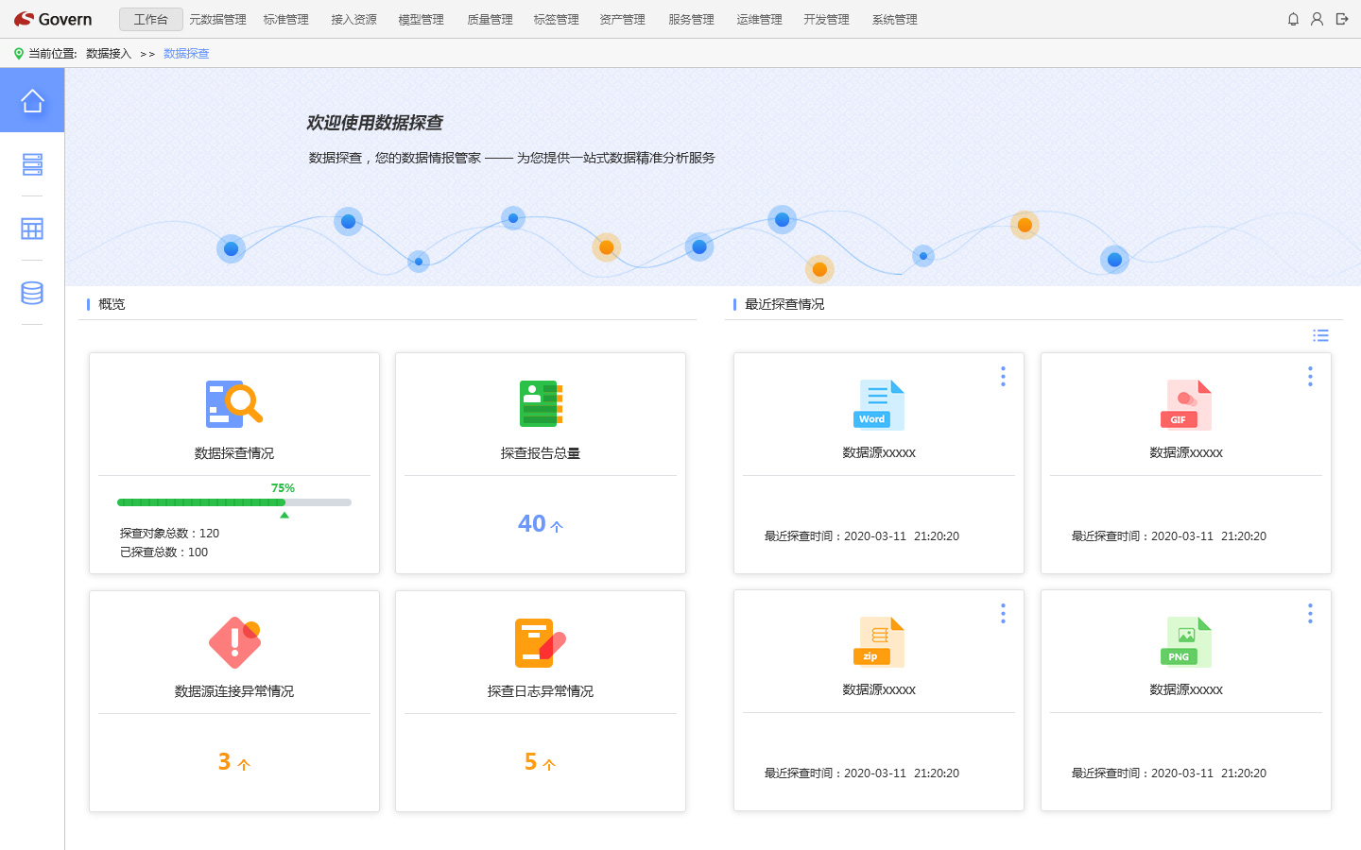Click the 75% probe progress bar
Screen dimensions: 1361x850
tap(233, 502)
